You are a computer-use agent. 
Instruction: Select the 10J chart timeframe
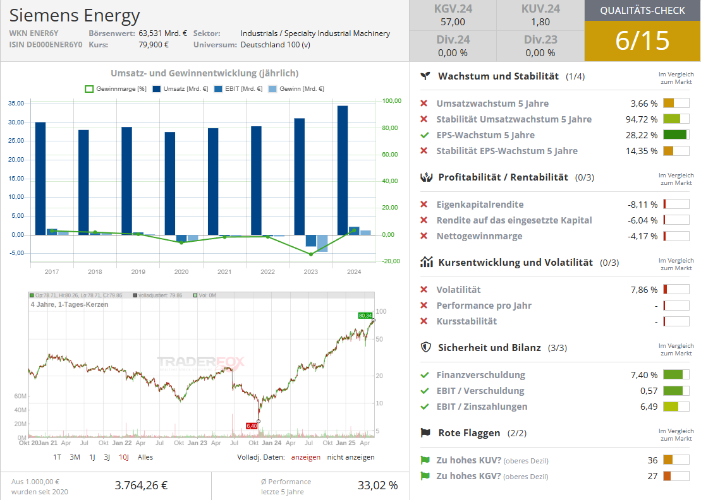124,457
